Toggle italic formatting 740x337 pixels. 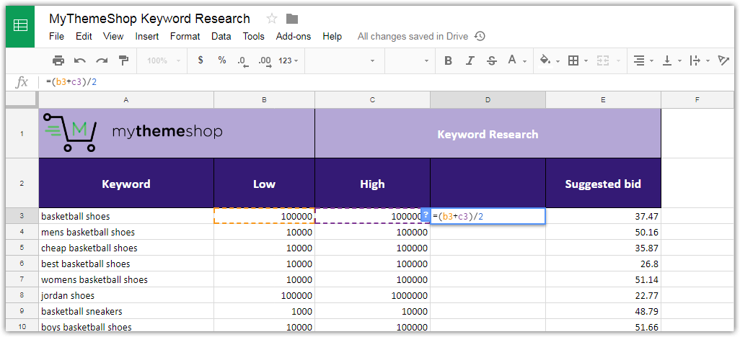(x=470, y=60)
